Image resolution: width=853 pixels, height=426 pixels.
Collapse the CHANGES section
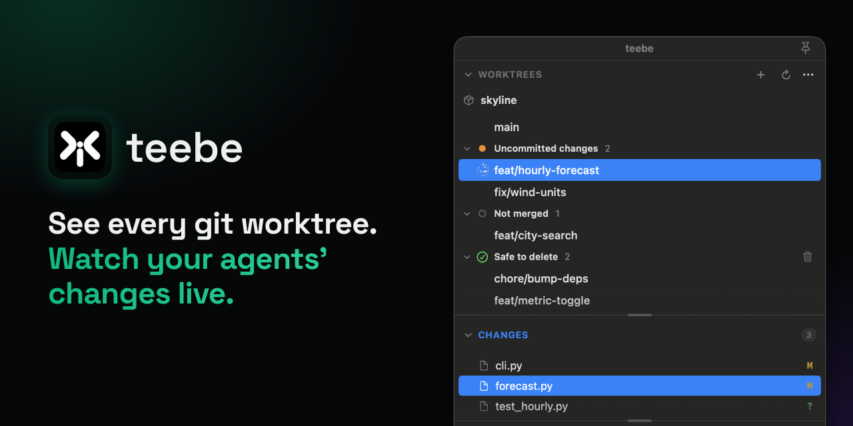coord(468,335)
